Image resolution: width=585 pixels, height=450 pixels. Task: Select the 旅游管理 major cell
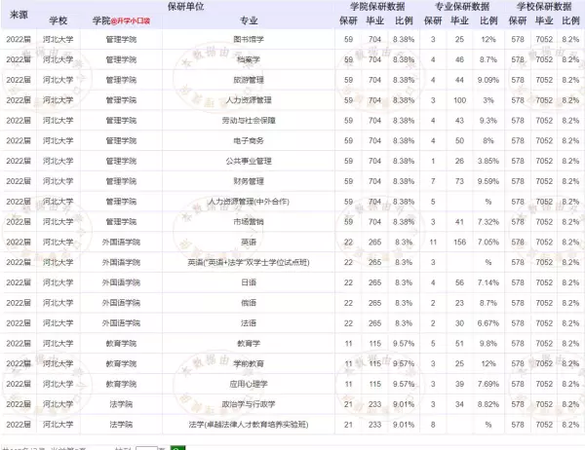coord(249,80)
